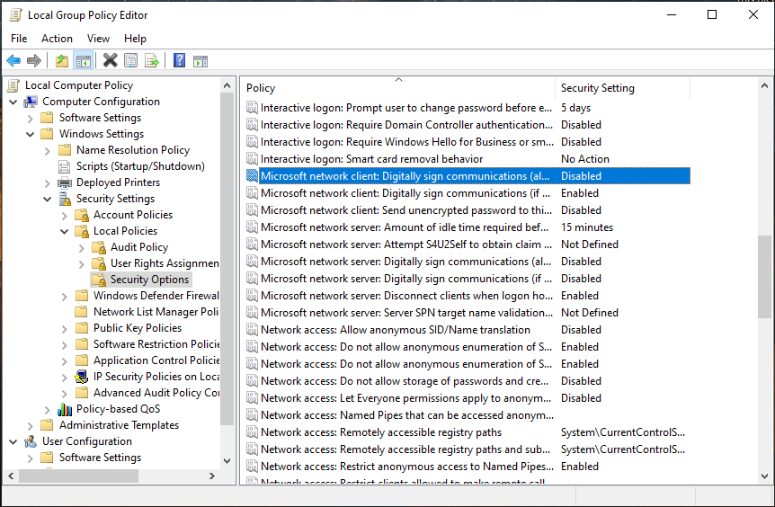
Task: Sort by the Policy column header
Action: [398, 88]
